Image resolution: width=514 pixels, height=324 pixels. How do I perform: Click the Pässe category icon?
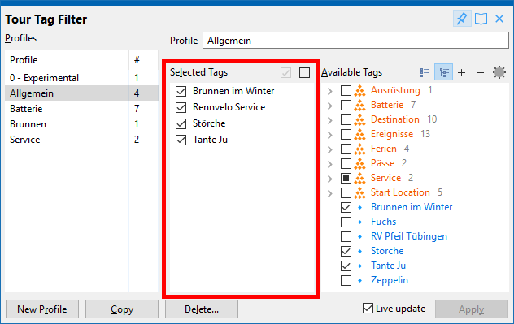[359, 164]
